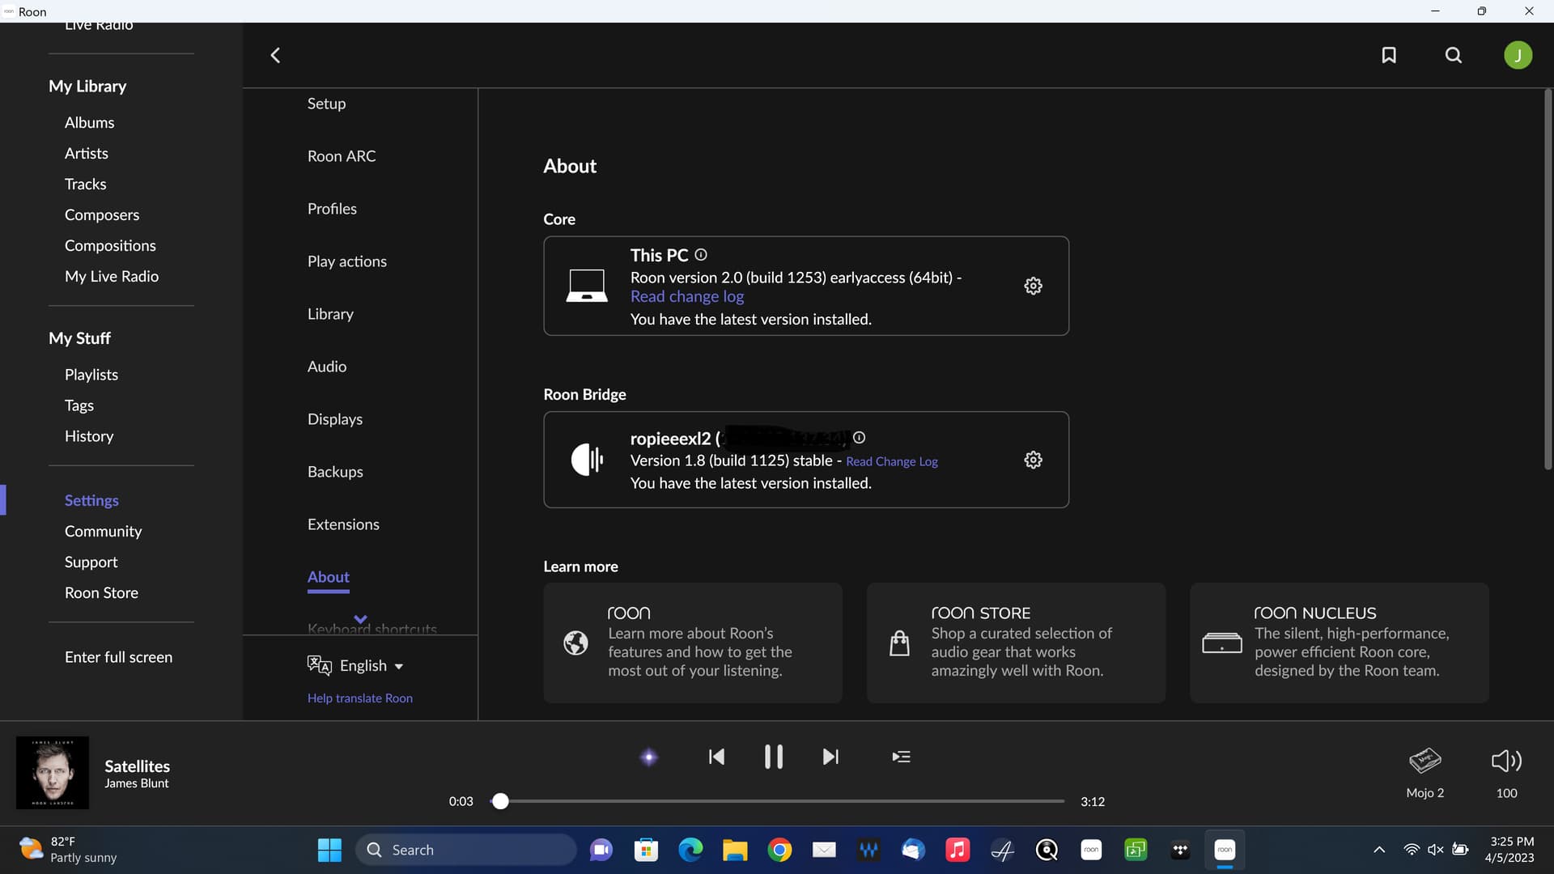Click the Roon Radio sparkle icon
This screenshot has width=1554, height=874.
pos(648,757)
